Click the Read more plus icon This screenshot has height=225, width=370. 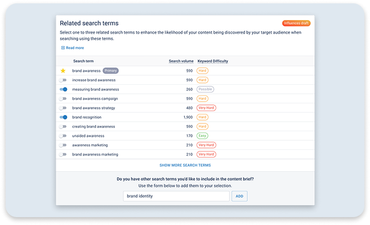(63, 48)
